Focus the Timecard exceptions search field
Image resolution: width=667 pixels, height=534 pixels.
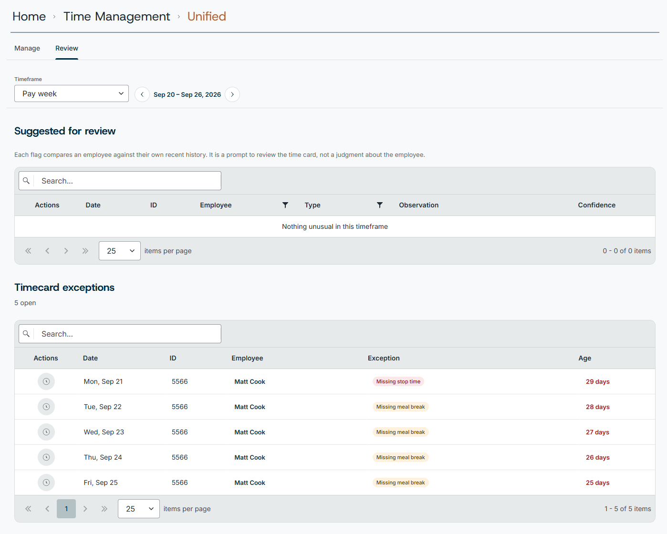tap(120, 334)
